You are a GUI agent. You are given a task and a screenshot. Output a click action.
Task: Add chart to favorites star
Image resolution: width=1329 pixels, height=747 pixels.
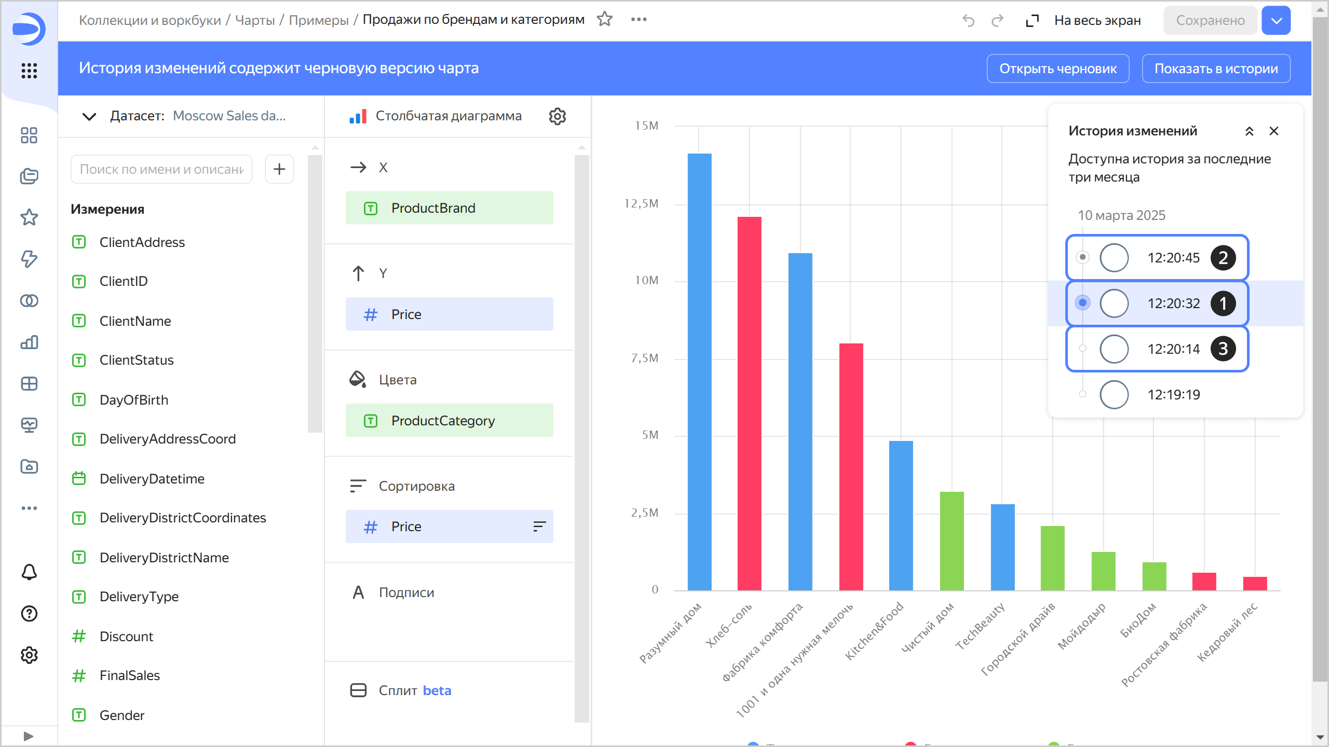(604, 20)
